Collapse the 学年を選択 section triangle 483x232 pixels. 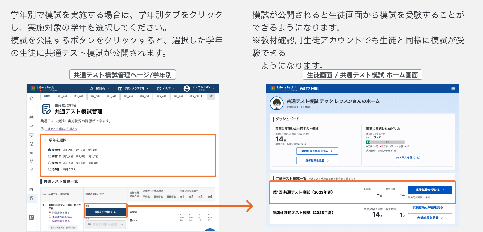pyautogui.click(x=46, y=140)
